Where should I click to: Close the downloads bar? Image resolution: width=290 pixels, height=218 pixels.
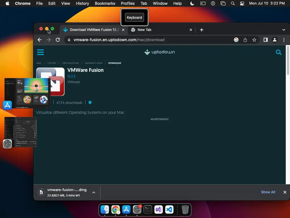(x=285, y=192)
